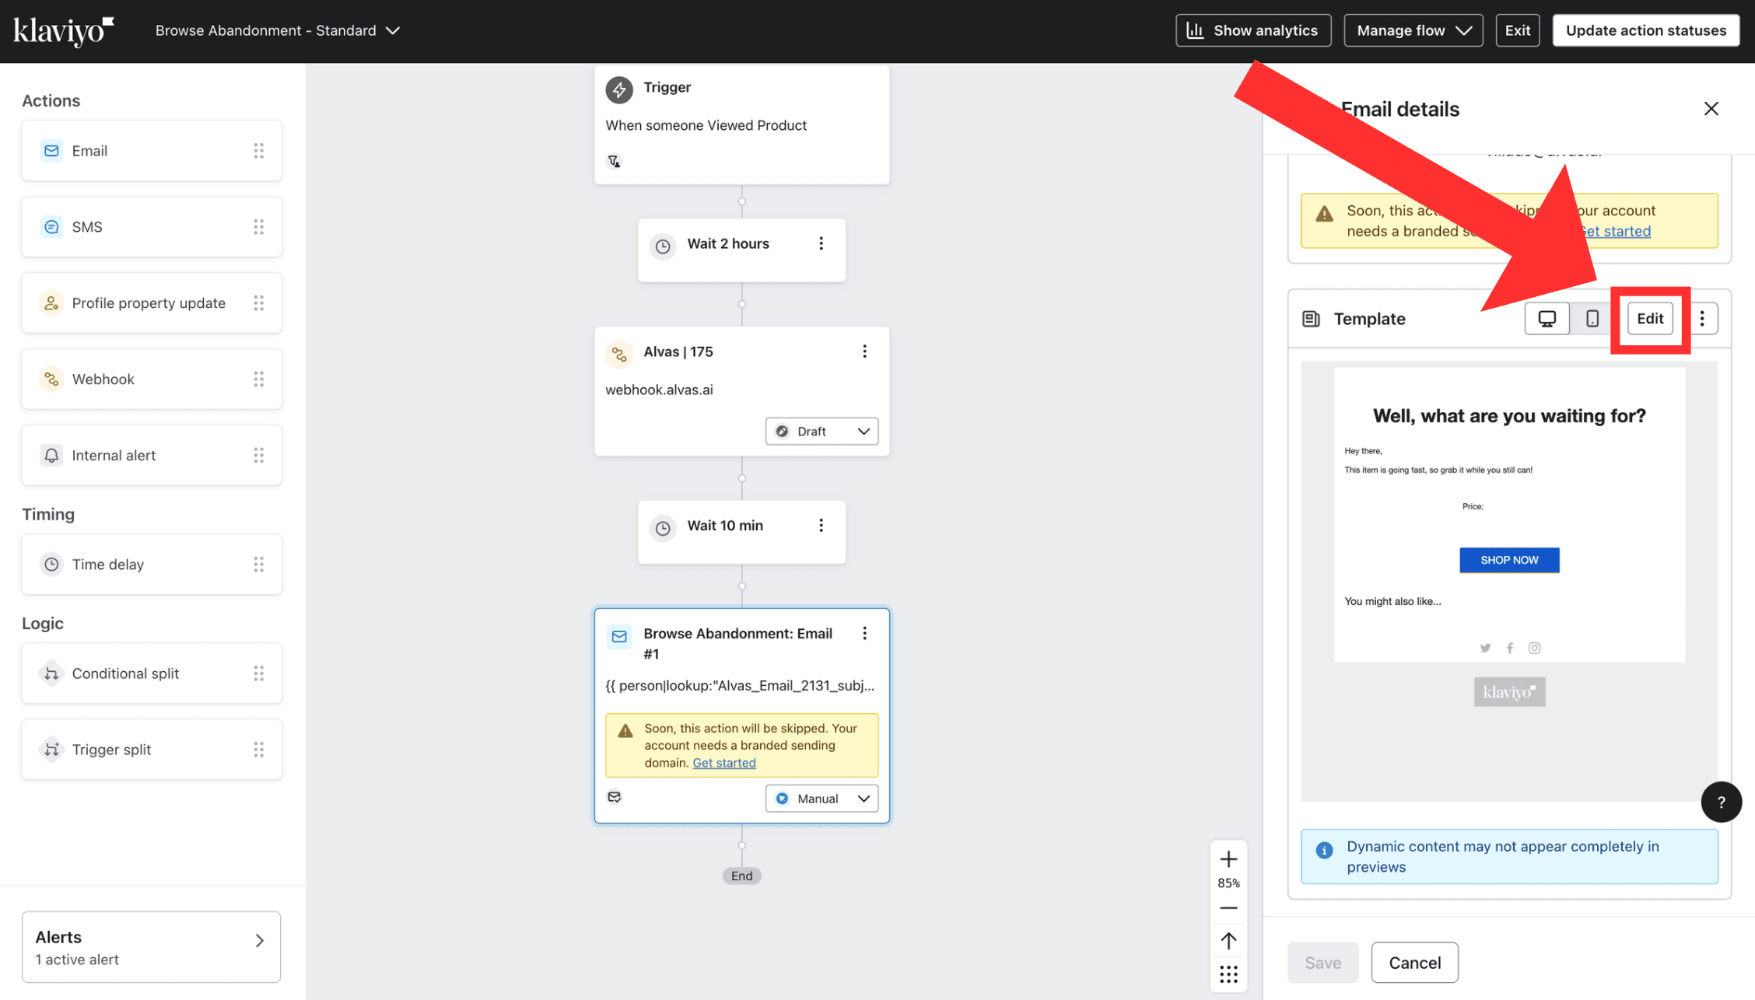Expand the Alerts panel
This screenshot has width=1755, height=1000.
click(x=152, y=947)
